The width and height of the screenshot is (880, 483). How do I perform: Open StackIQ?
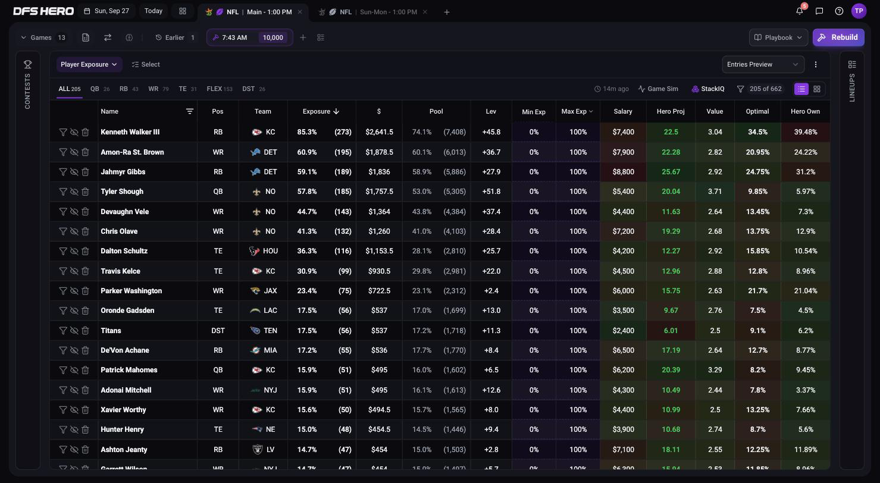[x=708, y=89]
